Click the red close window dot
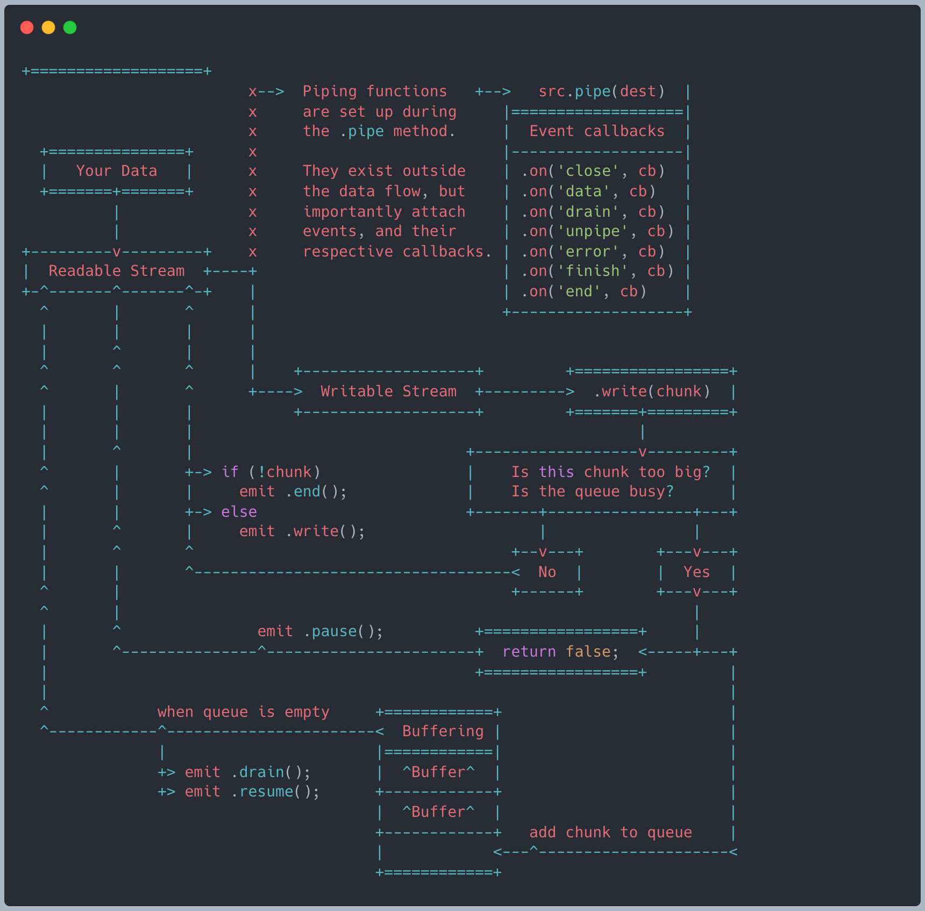Screen dimensions: 925x911 tap(27, 27)
